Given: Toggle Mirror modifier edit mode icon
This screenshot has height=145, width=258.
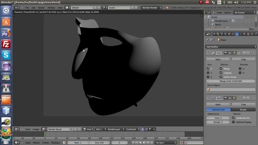Looking at the screenshot, I should (x=234, y=53).
